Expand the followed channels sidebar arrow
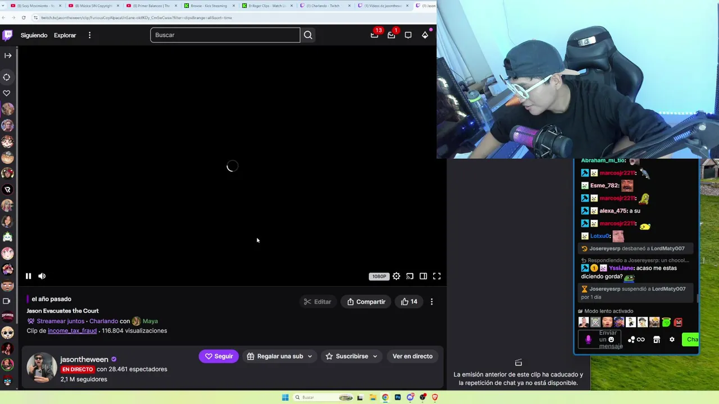 pos(7,56)
